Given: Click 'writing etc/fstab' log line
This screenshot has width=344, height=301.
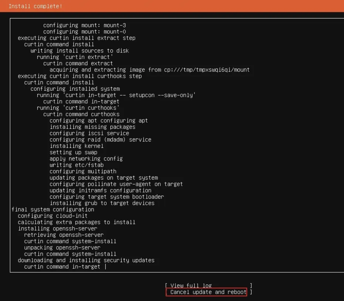Looking at the screenshot, I should tap(76, 165).
